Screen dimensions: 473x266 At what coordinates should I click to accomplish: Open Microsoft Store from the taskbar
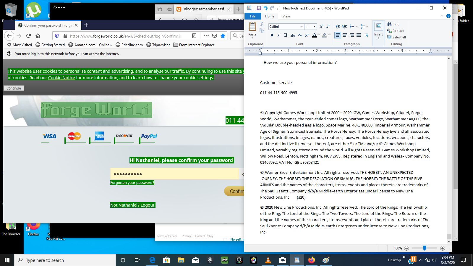coord(167,260)
